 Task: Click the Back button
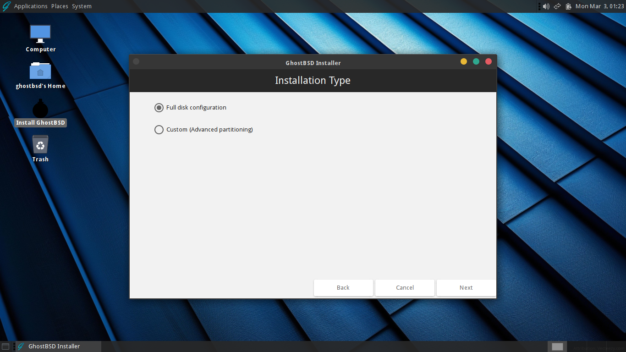[343, 287]
